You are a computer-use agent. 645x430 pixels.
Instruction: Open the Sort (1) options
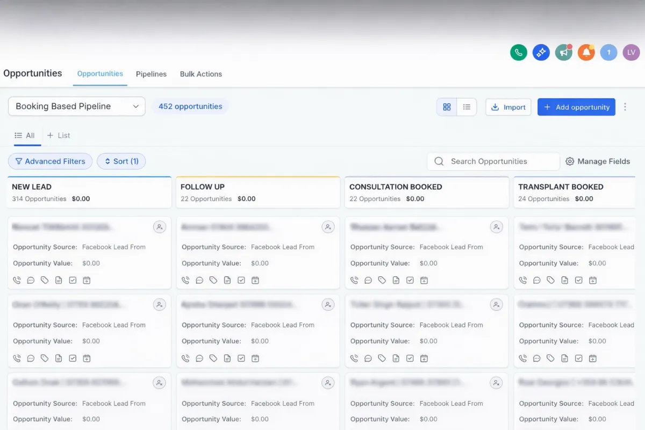[x=121, y=161]
